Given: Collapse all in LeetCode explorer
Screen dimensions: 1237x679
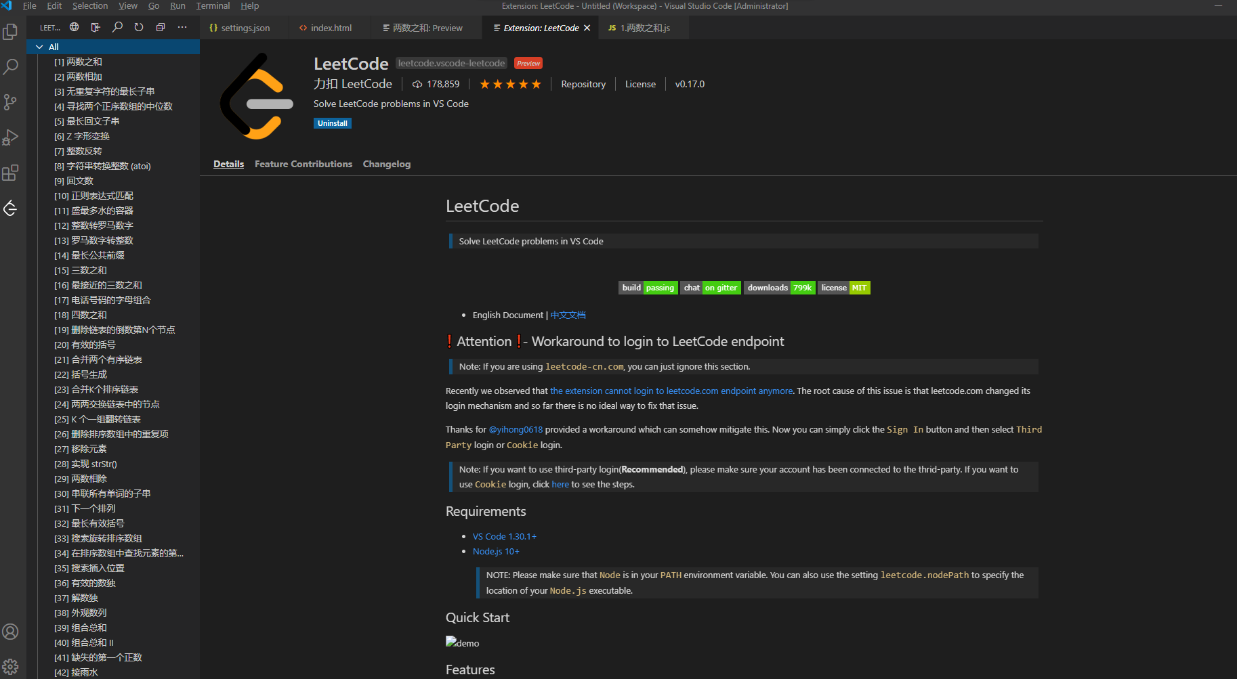Looking at the screenshot, I should point(161,27).
